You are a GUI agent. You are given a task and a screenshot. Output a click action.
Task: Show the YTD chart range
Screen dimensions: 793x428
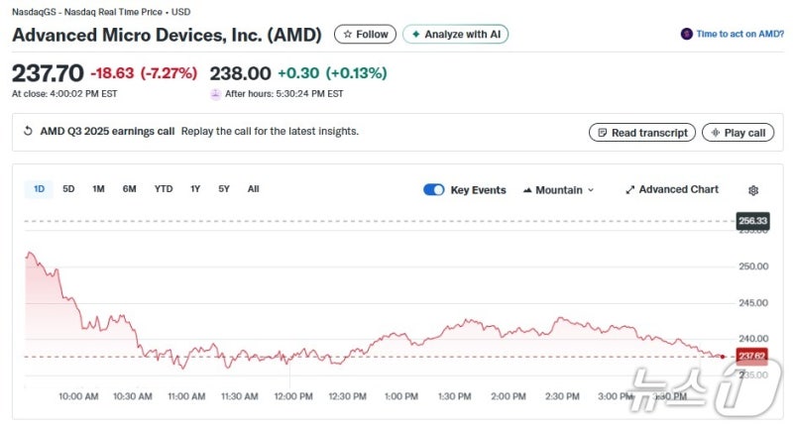164,189
